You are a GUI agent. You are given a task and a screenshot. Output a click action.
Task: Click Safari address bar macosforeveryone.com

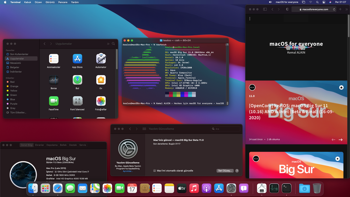coord(314,9)
